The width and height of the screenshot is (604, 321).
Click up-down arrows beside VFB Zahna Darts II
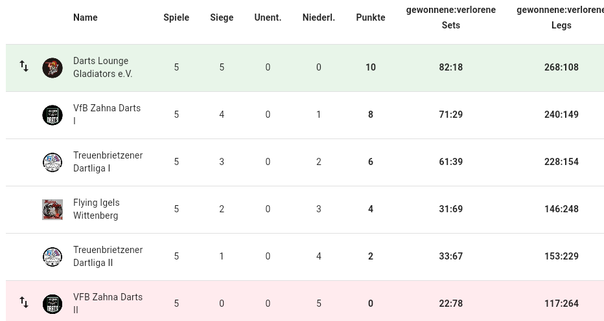click(24, 302)
